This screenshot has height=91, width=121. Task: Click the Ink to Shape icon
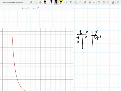pos(76,2)
